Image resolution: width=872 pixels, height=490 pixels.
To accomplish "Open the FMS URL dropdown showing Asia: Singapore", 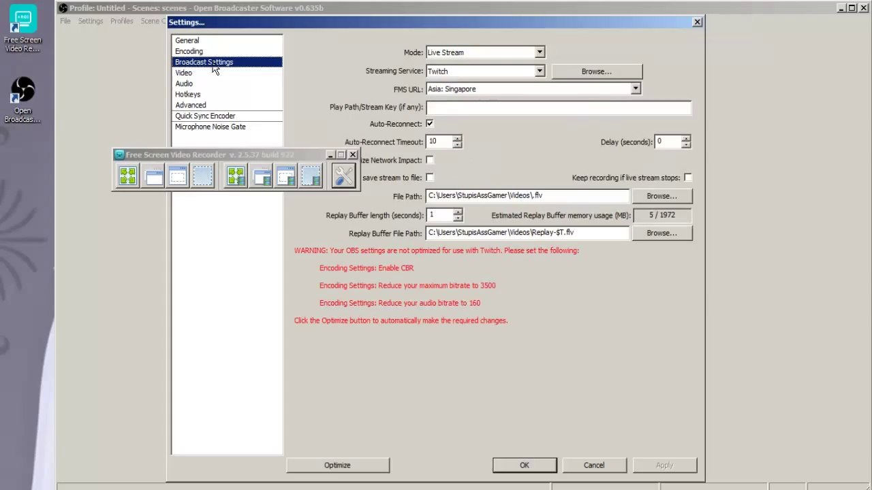I will click(x=533, y=89).
